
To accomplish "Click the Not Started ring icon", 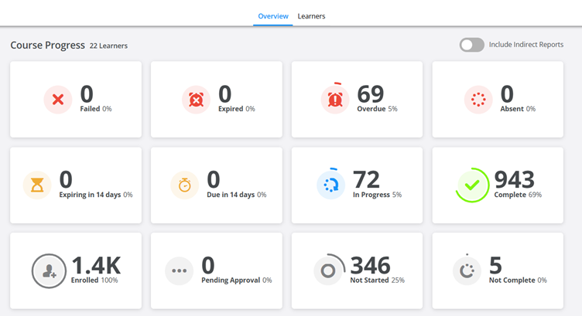I will (x=328, y=271).
